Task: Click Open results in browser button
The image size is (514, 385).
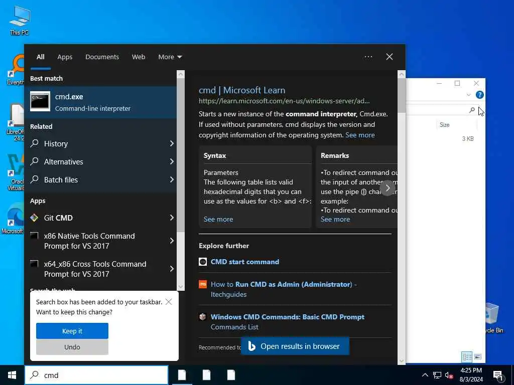Action: (x=295, y=346)
